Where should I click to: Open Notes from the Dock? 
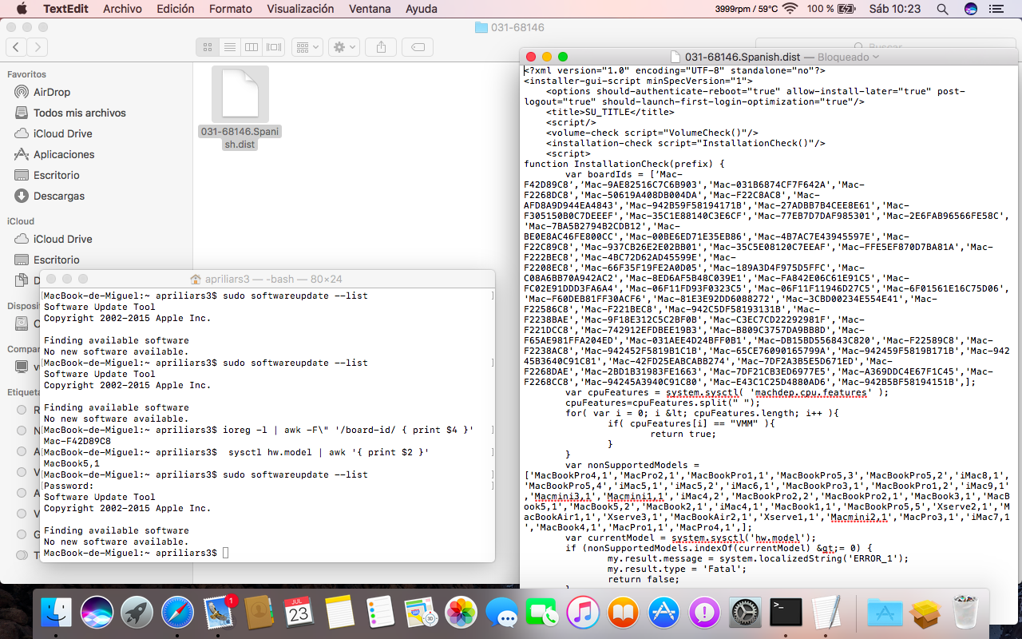340,613
